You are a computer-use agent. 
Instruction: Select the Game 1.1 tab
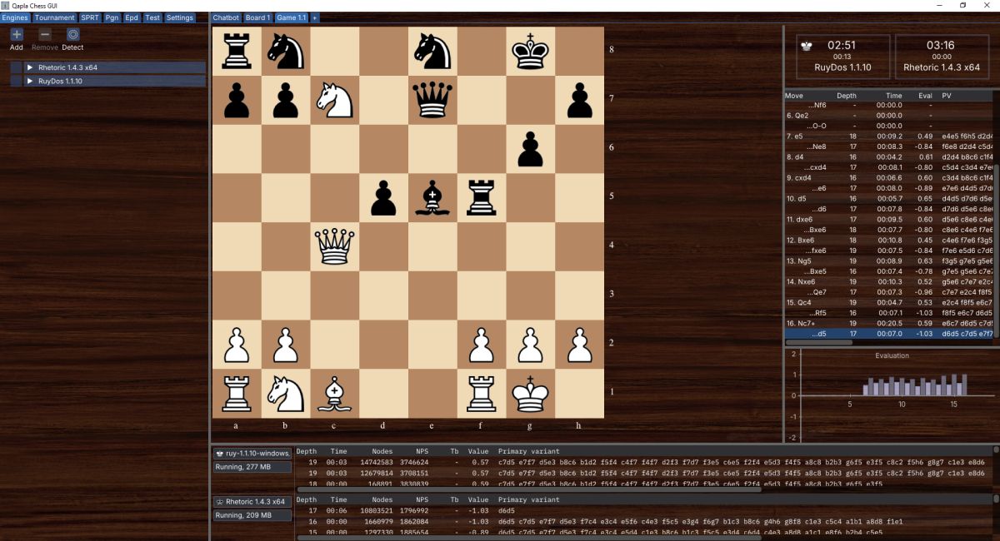coord(292,17)
